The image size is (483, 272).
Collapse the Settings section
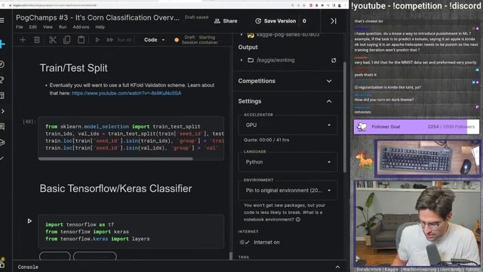coord(329,101)
